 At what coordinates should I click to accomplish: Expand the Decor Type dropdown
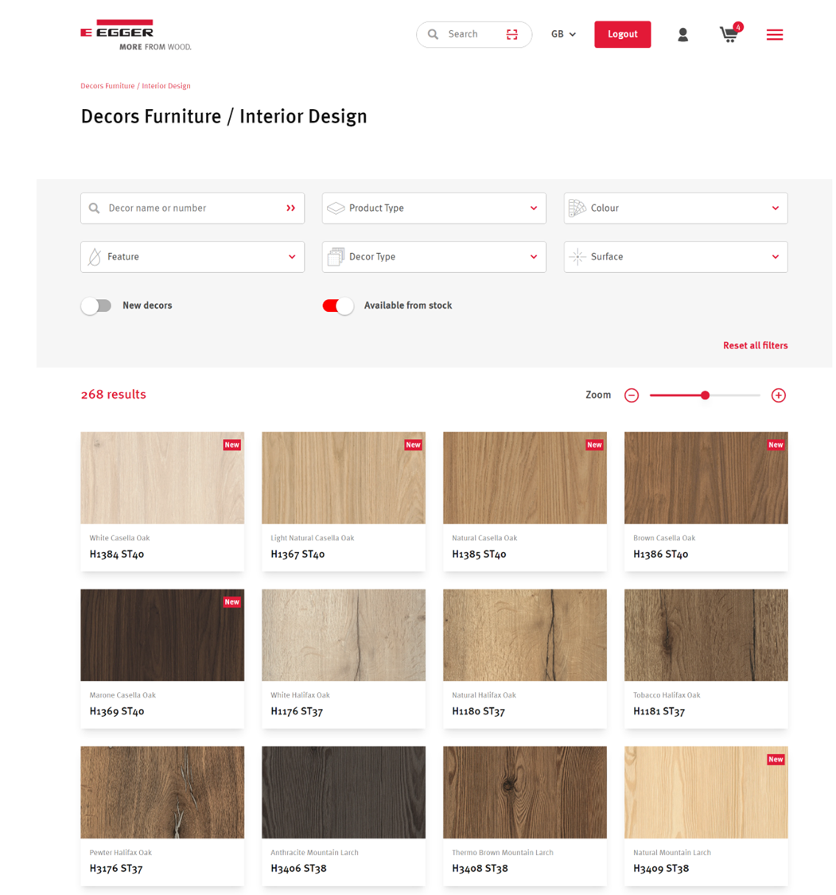pos(434,257)
